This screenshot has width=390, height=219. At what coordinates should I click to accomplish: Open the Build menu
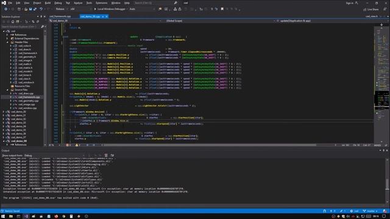coord(48,3)
